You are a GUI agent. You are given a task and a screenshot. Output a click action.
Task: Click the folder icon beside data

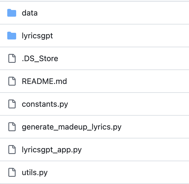pyautogui.click(x=12, y=13)
